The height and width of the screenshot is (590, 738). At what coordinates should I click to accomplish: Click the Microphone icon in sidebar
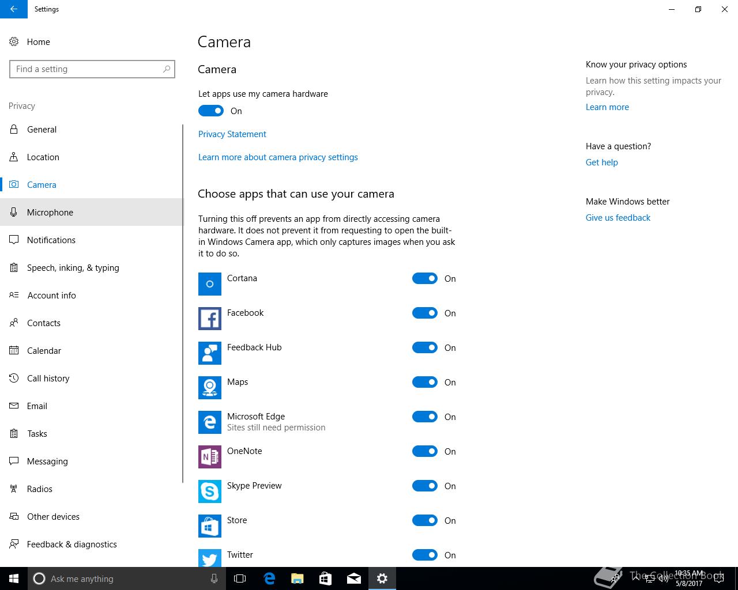click(x=14, y=212)
